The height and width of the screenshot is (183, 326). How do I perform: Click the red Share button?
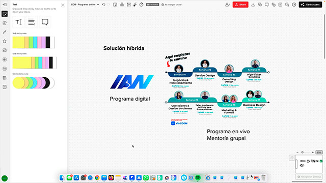click(240, 5)
